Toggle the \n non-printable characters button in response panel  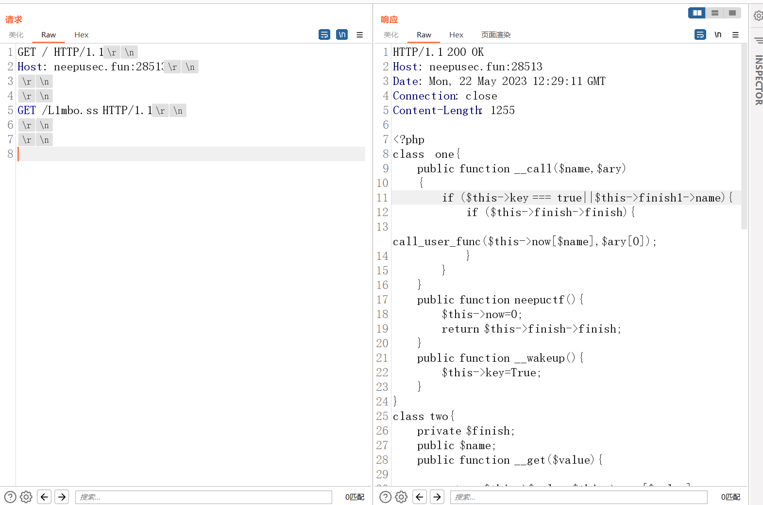718,34
